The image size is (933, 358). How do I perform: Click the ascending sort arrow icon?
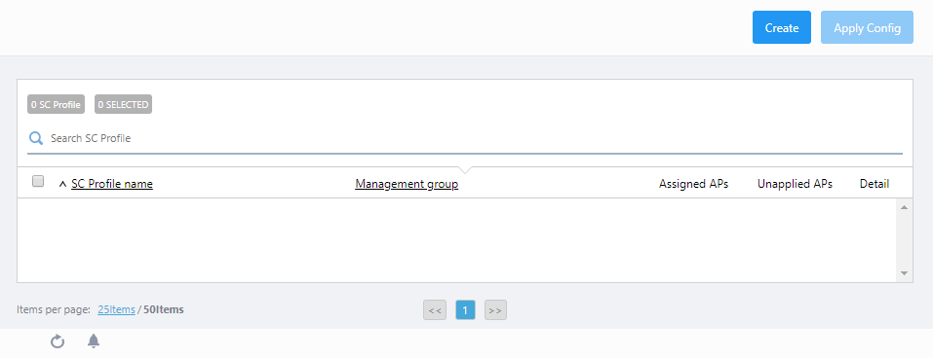[62, 185]
